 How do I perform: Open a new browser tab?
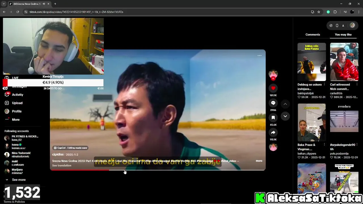coord(55,4)
